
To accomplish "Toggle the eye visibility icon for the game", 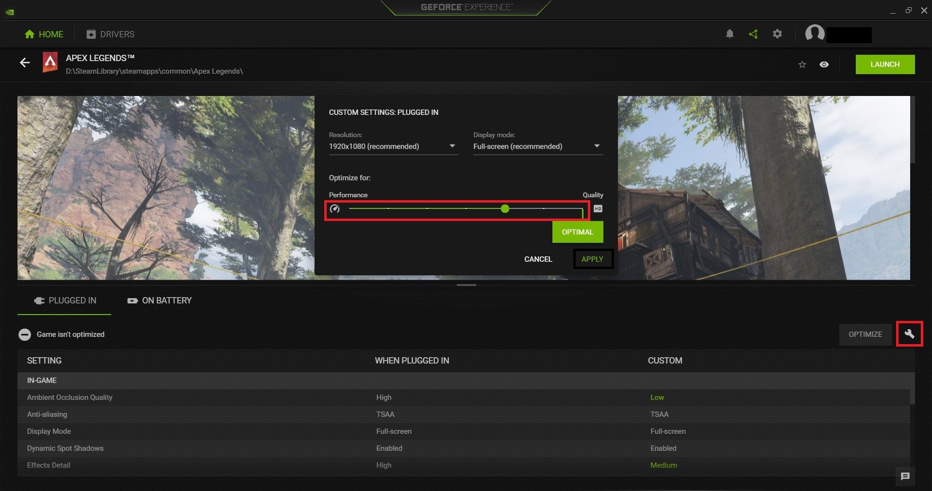I will (x=825, y=64).
